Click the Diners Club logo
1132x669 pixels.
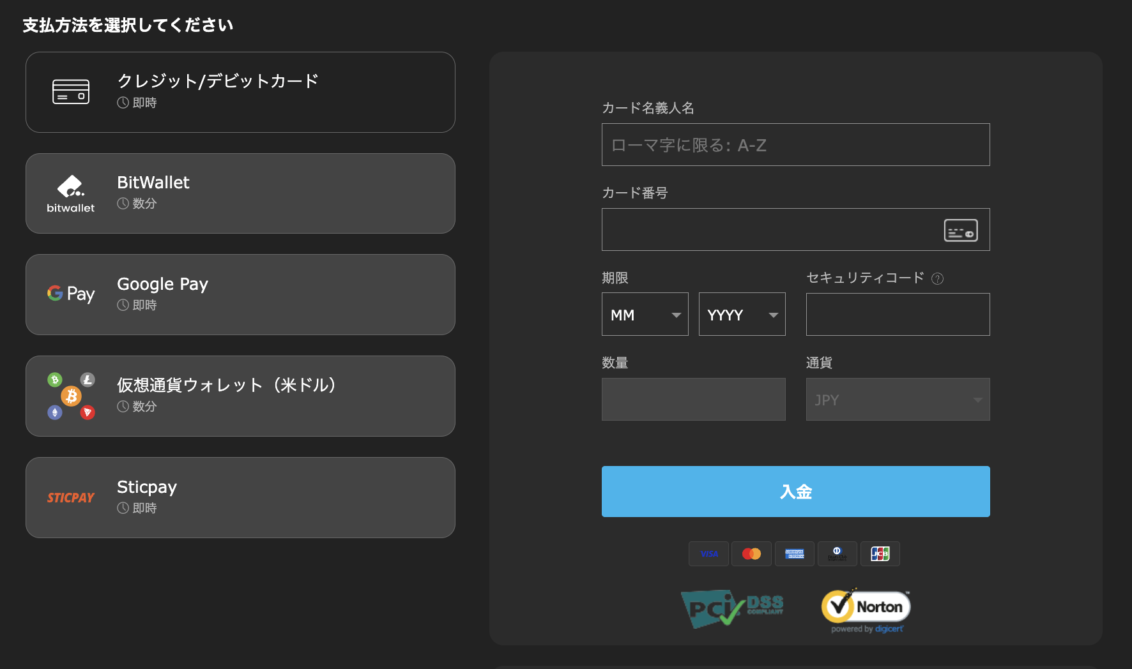[x=838, y=554]
